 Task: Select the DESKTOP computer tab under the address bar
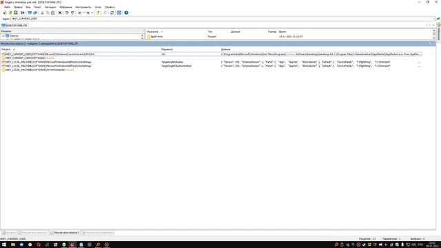click(14, 25)
